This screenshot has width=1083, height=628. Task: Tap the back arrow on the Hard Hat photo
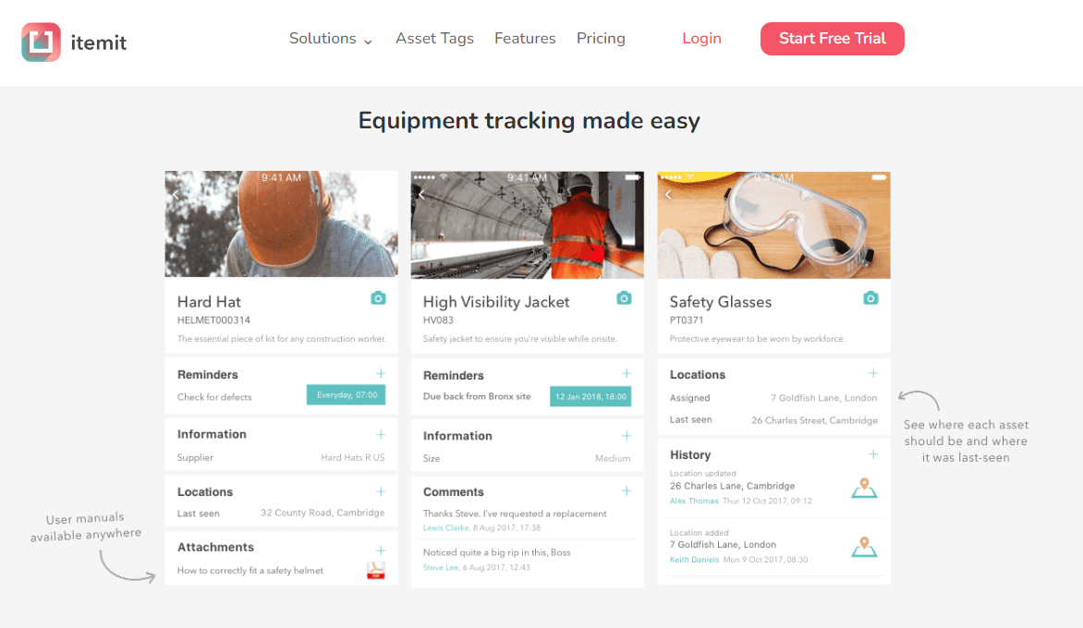176,195
